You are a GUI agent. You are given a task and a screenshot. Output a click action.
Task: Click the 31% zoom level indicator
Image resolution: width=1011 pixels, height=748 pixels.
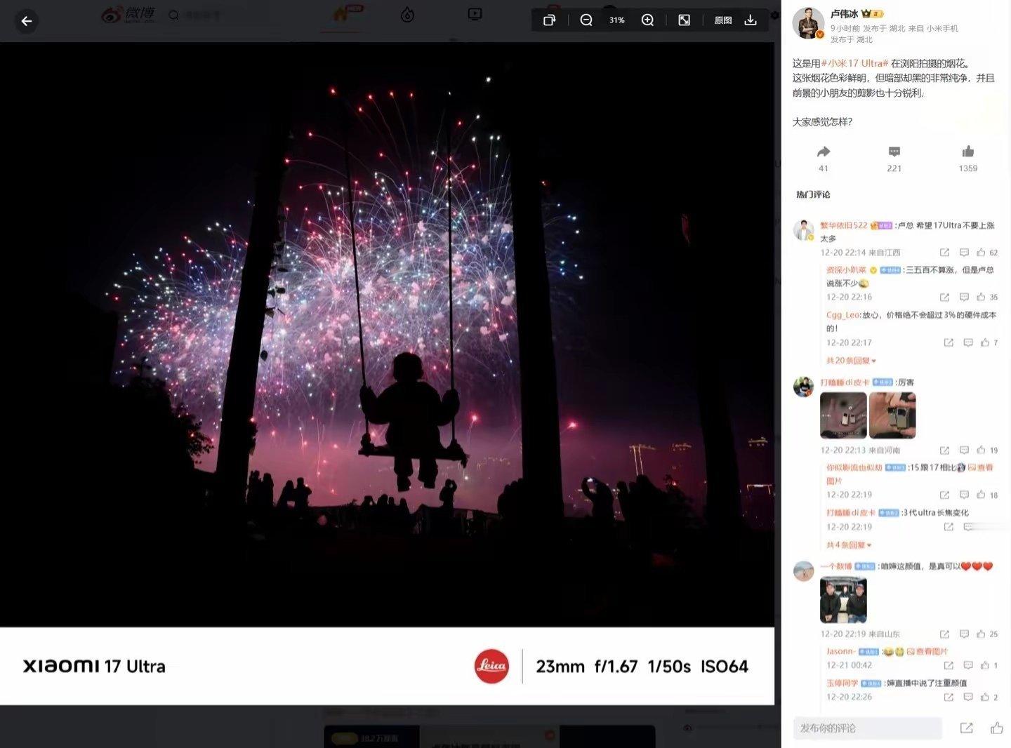(x=617, y=20)
